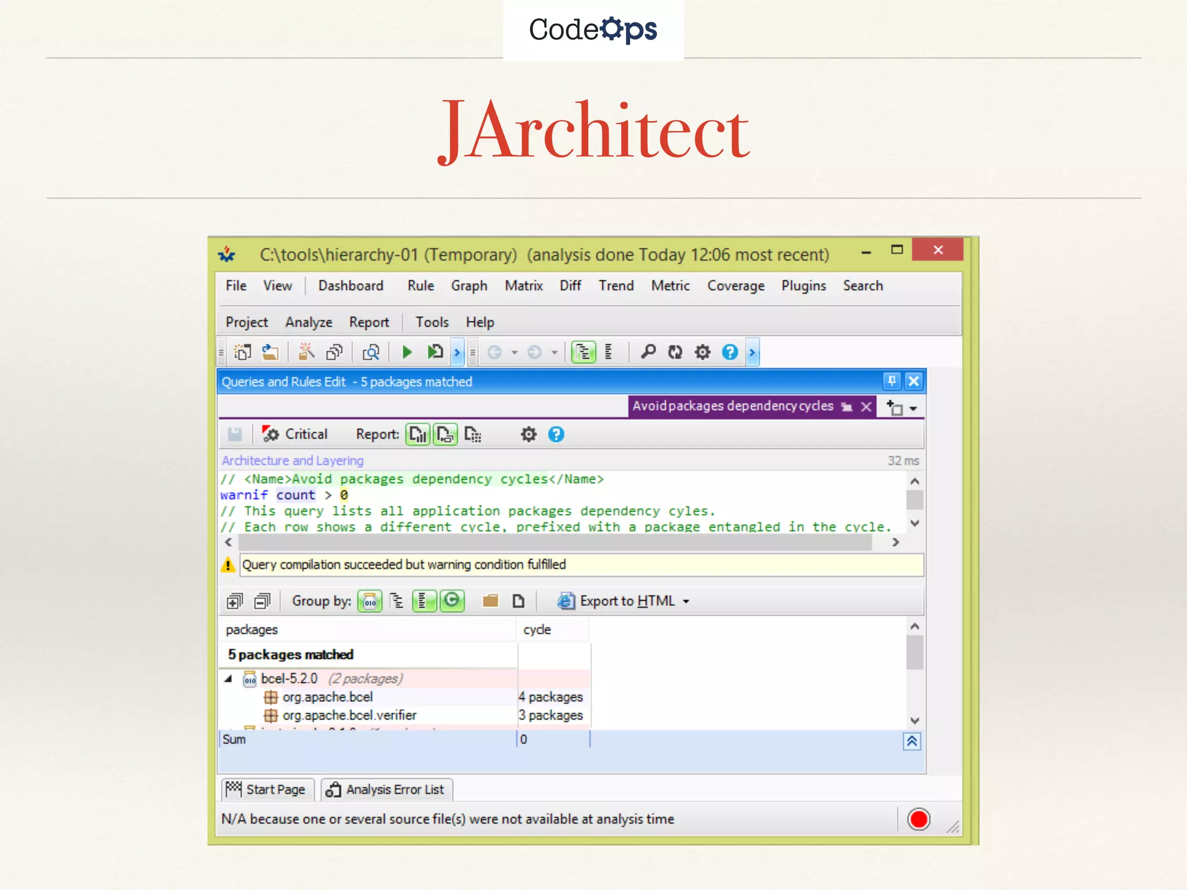The image size is (1187, 890).
Task: Click the blank document icon in results toolbar
Action: click(x=518, y=601)
